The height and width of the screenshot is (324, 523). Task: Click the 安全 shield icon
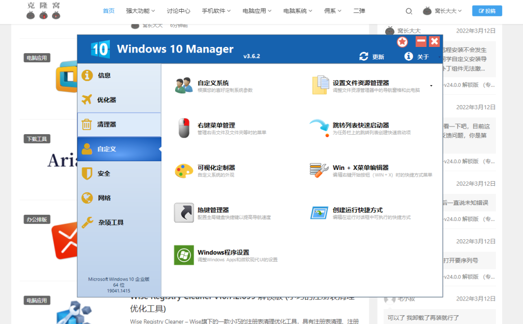(x=87, y=173)
